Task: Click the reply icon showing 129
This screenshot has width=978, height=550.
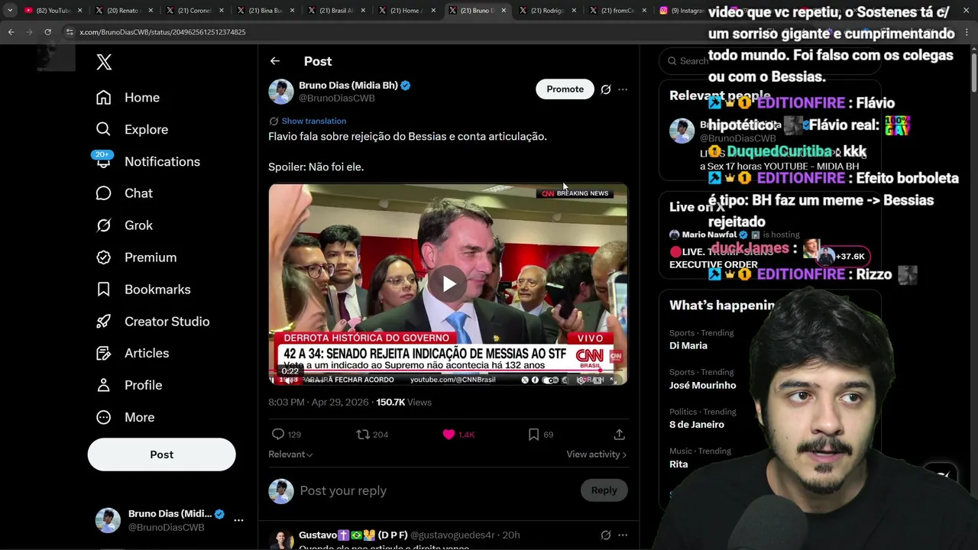Action: click(278, 435)
